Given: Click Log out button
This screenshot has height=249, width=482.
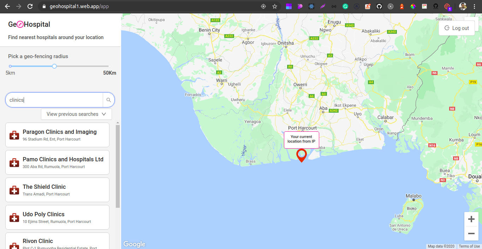Looking at the screenshot, I should 457,28.
